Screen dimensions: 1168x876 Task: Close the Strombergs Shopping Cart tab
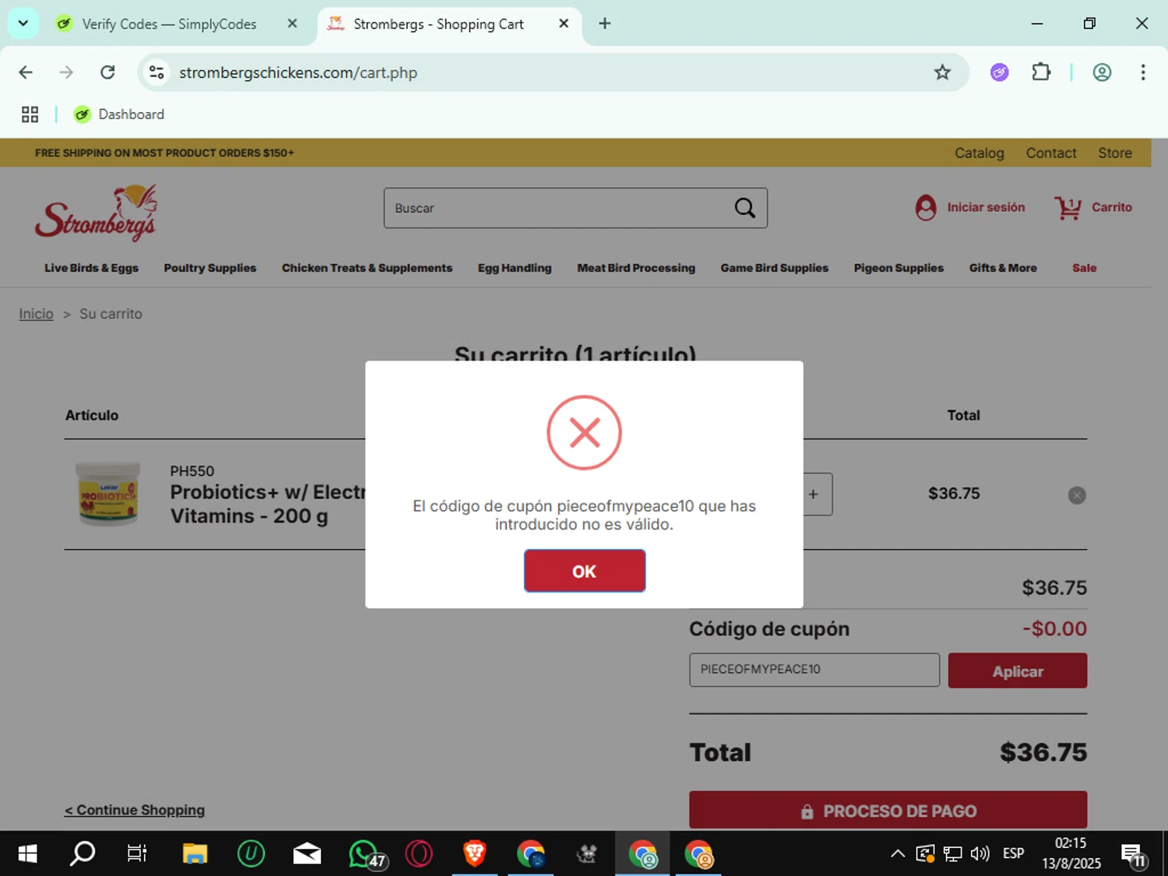pos(564,23)
